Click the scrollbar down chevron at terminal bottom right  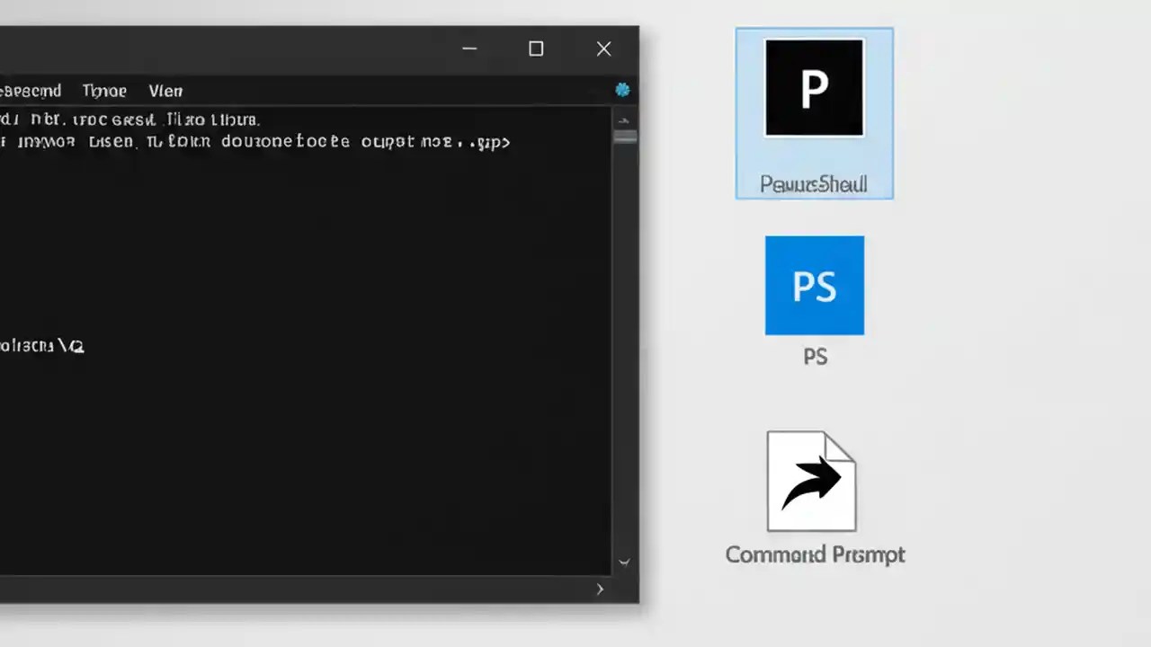coord(624,561)
